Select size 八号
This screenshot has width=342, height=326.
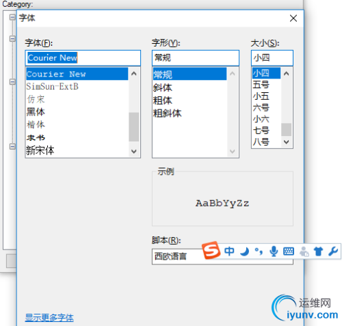(x=266, y=142)
